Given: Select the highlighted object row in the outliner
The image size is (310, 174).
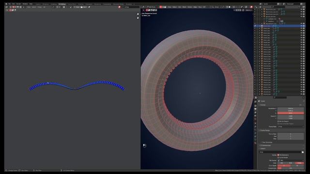Looking at the screenshot, I should (x=280, y=26).
